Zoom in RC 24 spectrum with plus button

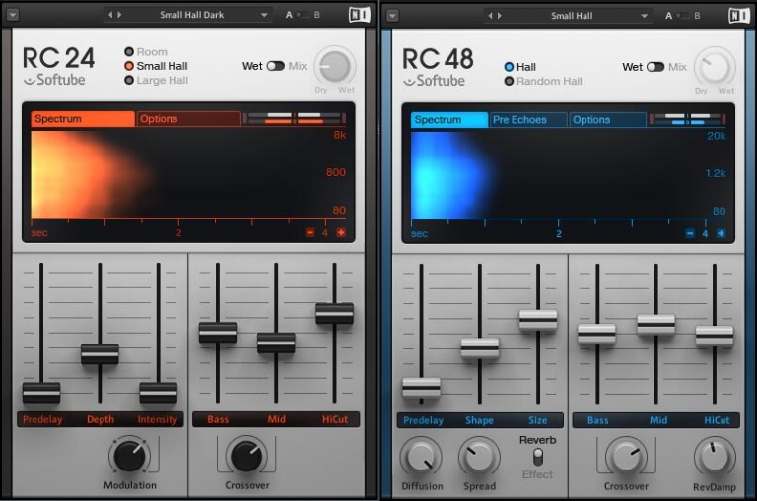[x=341, y=233]
